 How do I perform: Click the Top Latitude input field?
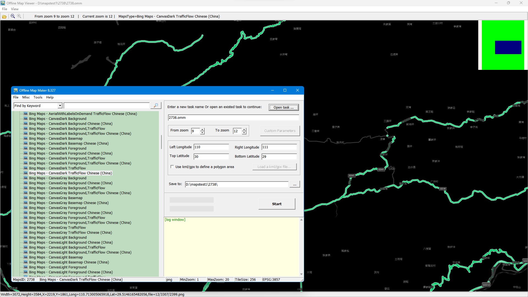pyautogui.click(x=211, y=156)
